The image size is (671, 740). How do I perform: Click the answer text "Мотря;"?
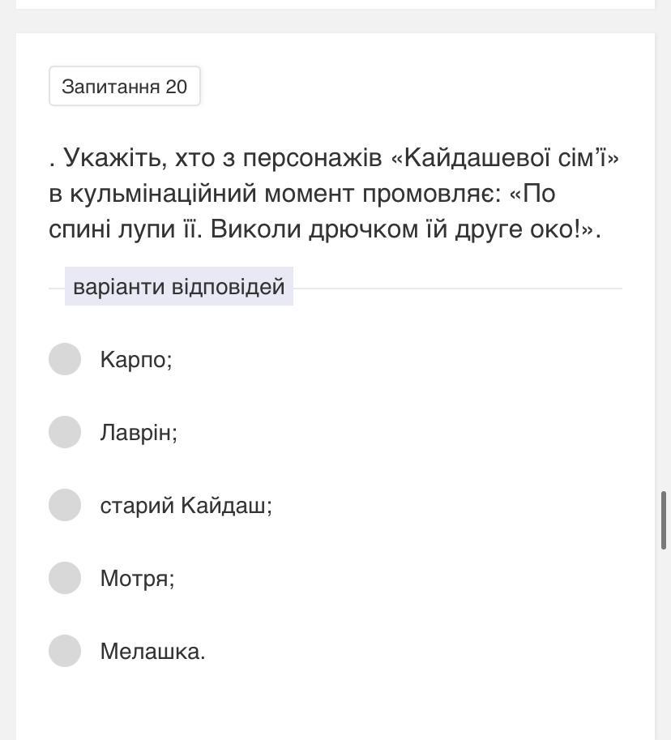(x=137, y=578)
